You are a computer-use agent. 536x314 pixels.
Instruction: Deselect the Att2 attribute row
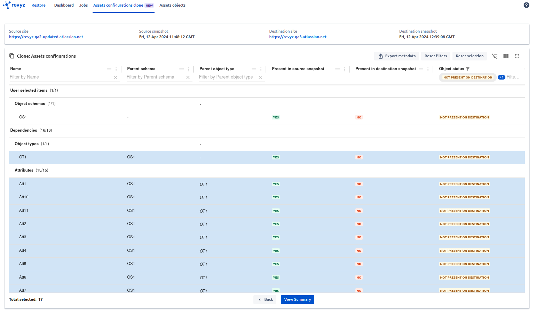[x=267, y=224]
